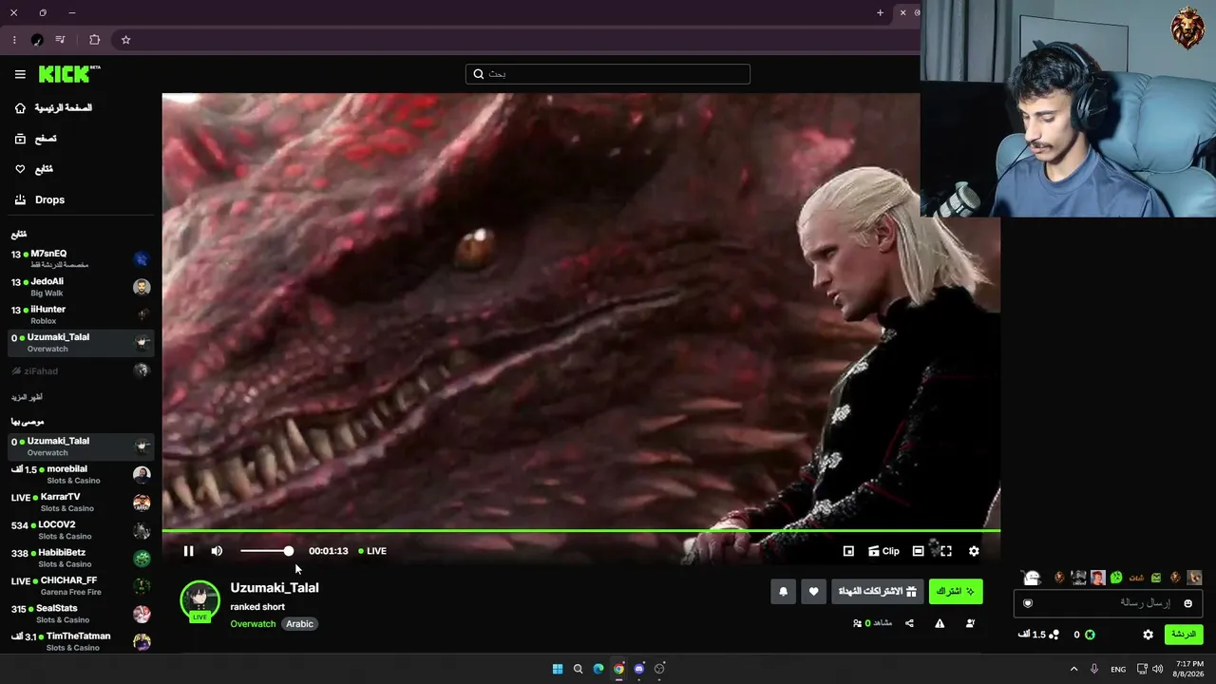Click the green subscribe button
The height and width of the screenshot is (684, 1216).
[956, 592]
